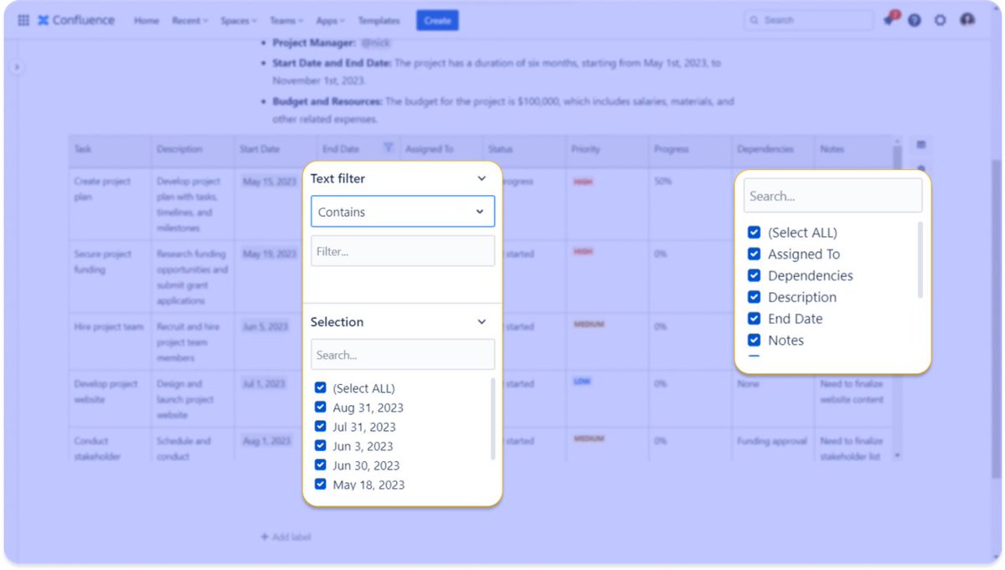This screenshot has height=570, width=1005.
Task: Click the table vertical scrollbar down arrow
Action: (897, 455)
